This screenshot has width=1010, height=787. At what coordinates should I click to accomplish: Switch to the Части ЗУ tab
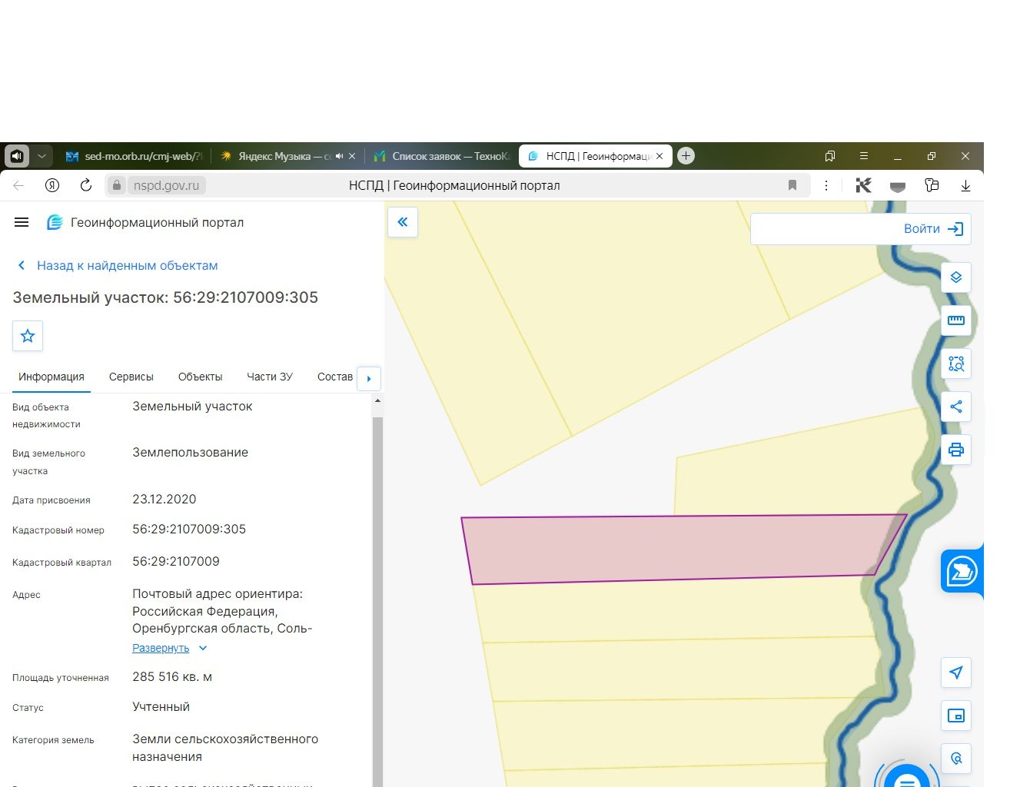[x=270, y=377]
